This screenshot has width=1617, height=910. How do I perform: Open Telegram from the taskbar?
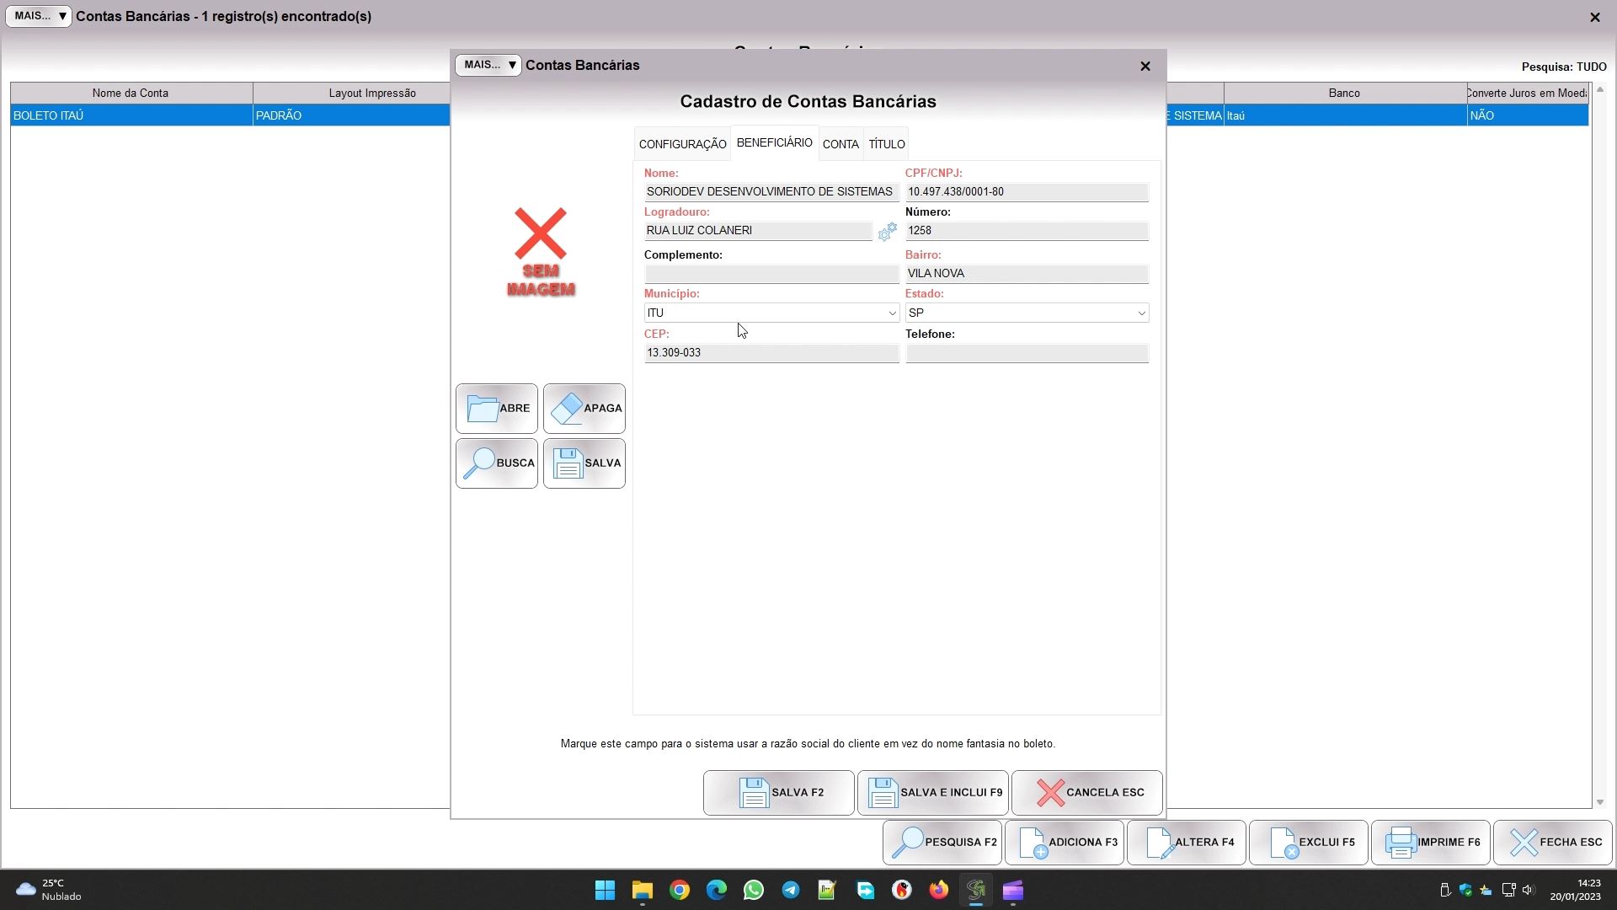[x=790, y=891]
